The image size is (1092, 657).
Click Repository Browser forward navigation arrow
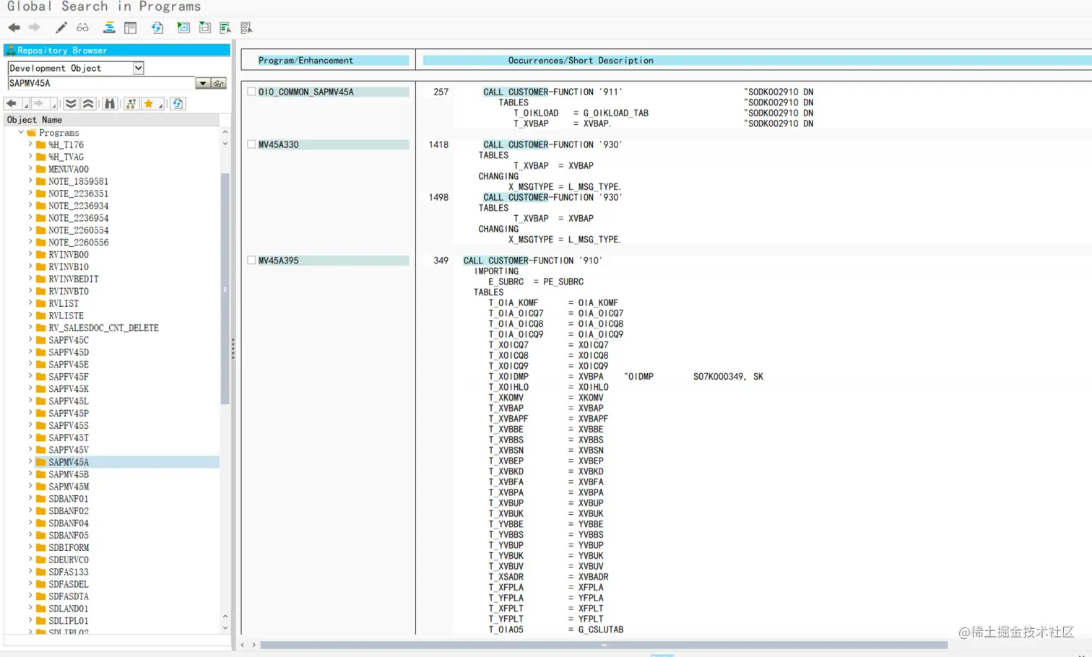(39, 104)
